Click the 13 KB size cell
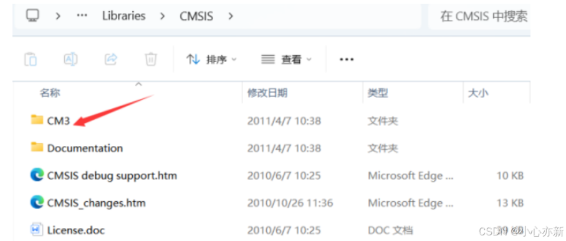This screenshot has width=566, height=241. click(510, 203)
